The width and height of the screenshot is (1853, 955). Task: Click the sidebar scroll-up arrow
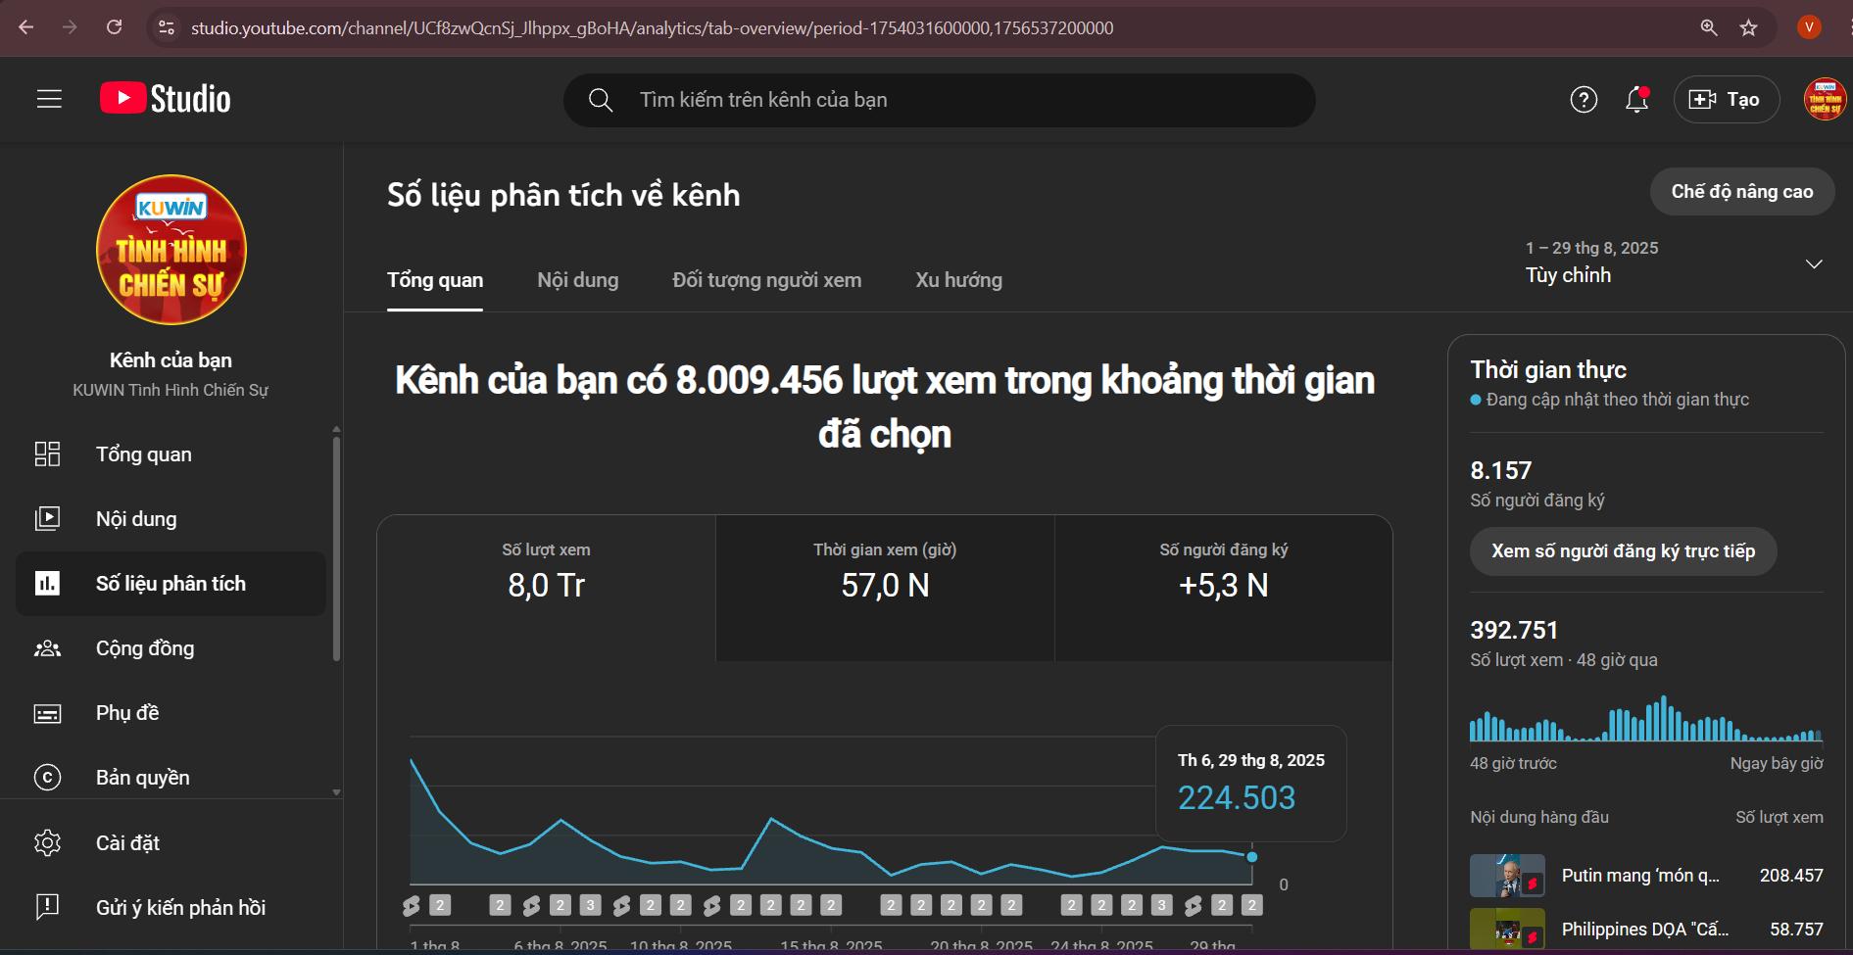tap(336, 429)
